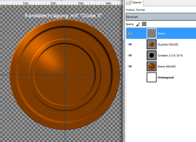Viewport: 196px width, 142px height.
Task: Click the Duplikat 325x325 layer thumbnail
Action: click(x=151, y=44)
